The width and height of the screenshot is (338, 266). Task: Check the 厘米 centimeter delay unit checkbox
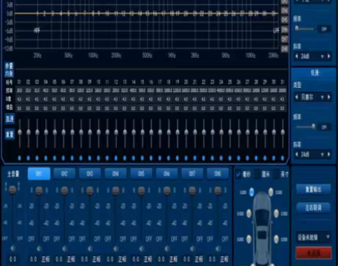click(x=257, y=174)
